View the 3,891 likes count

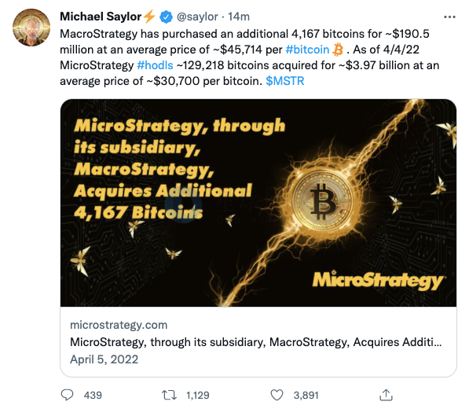coord(306,395)
